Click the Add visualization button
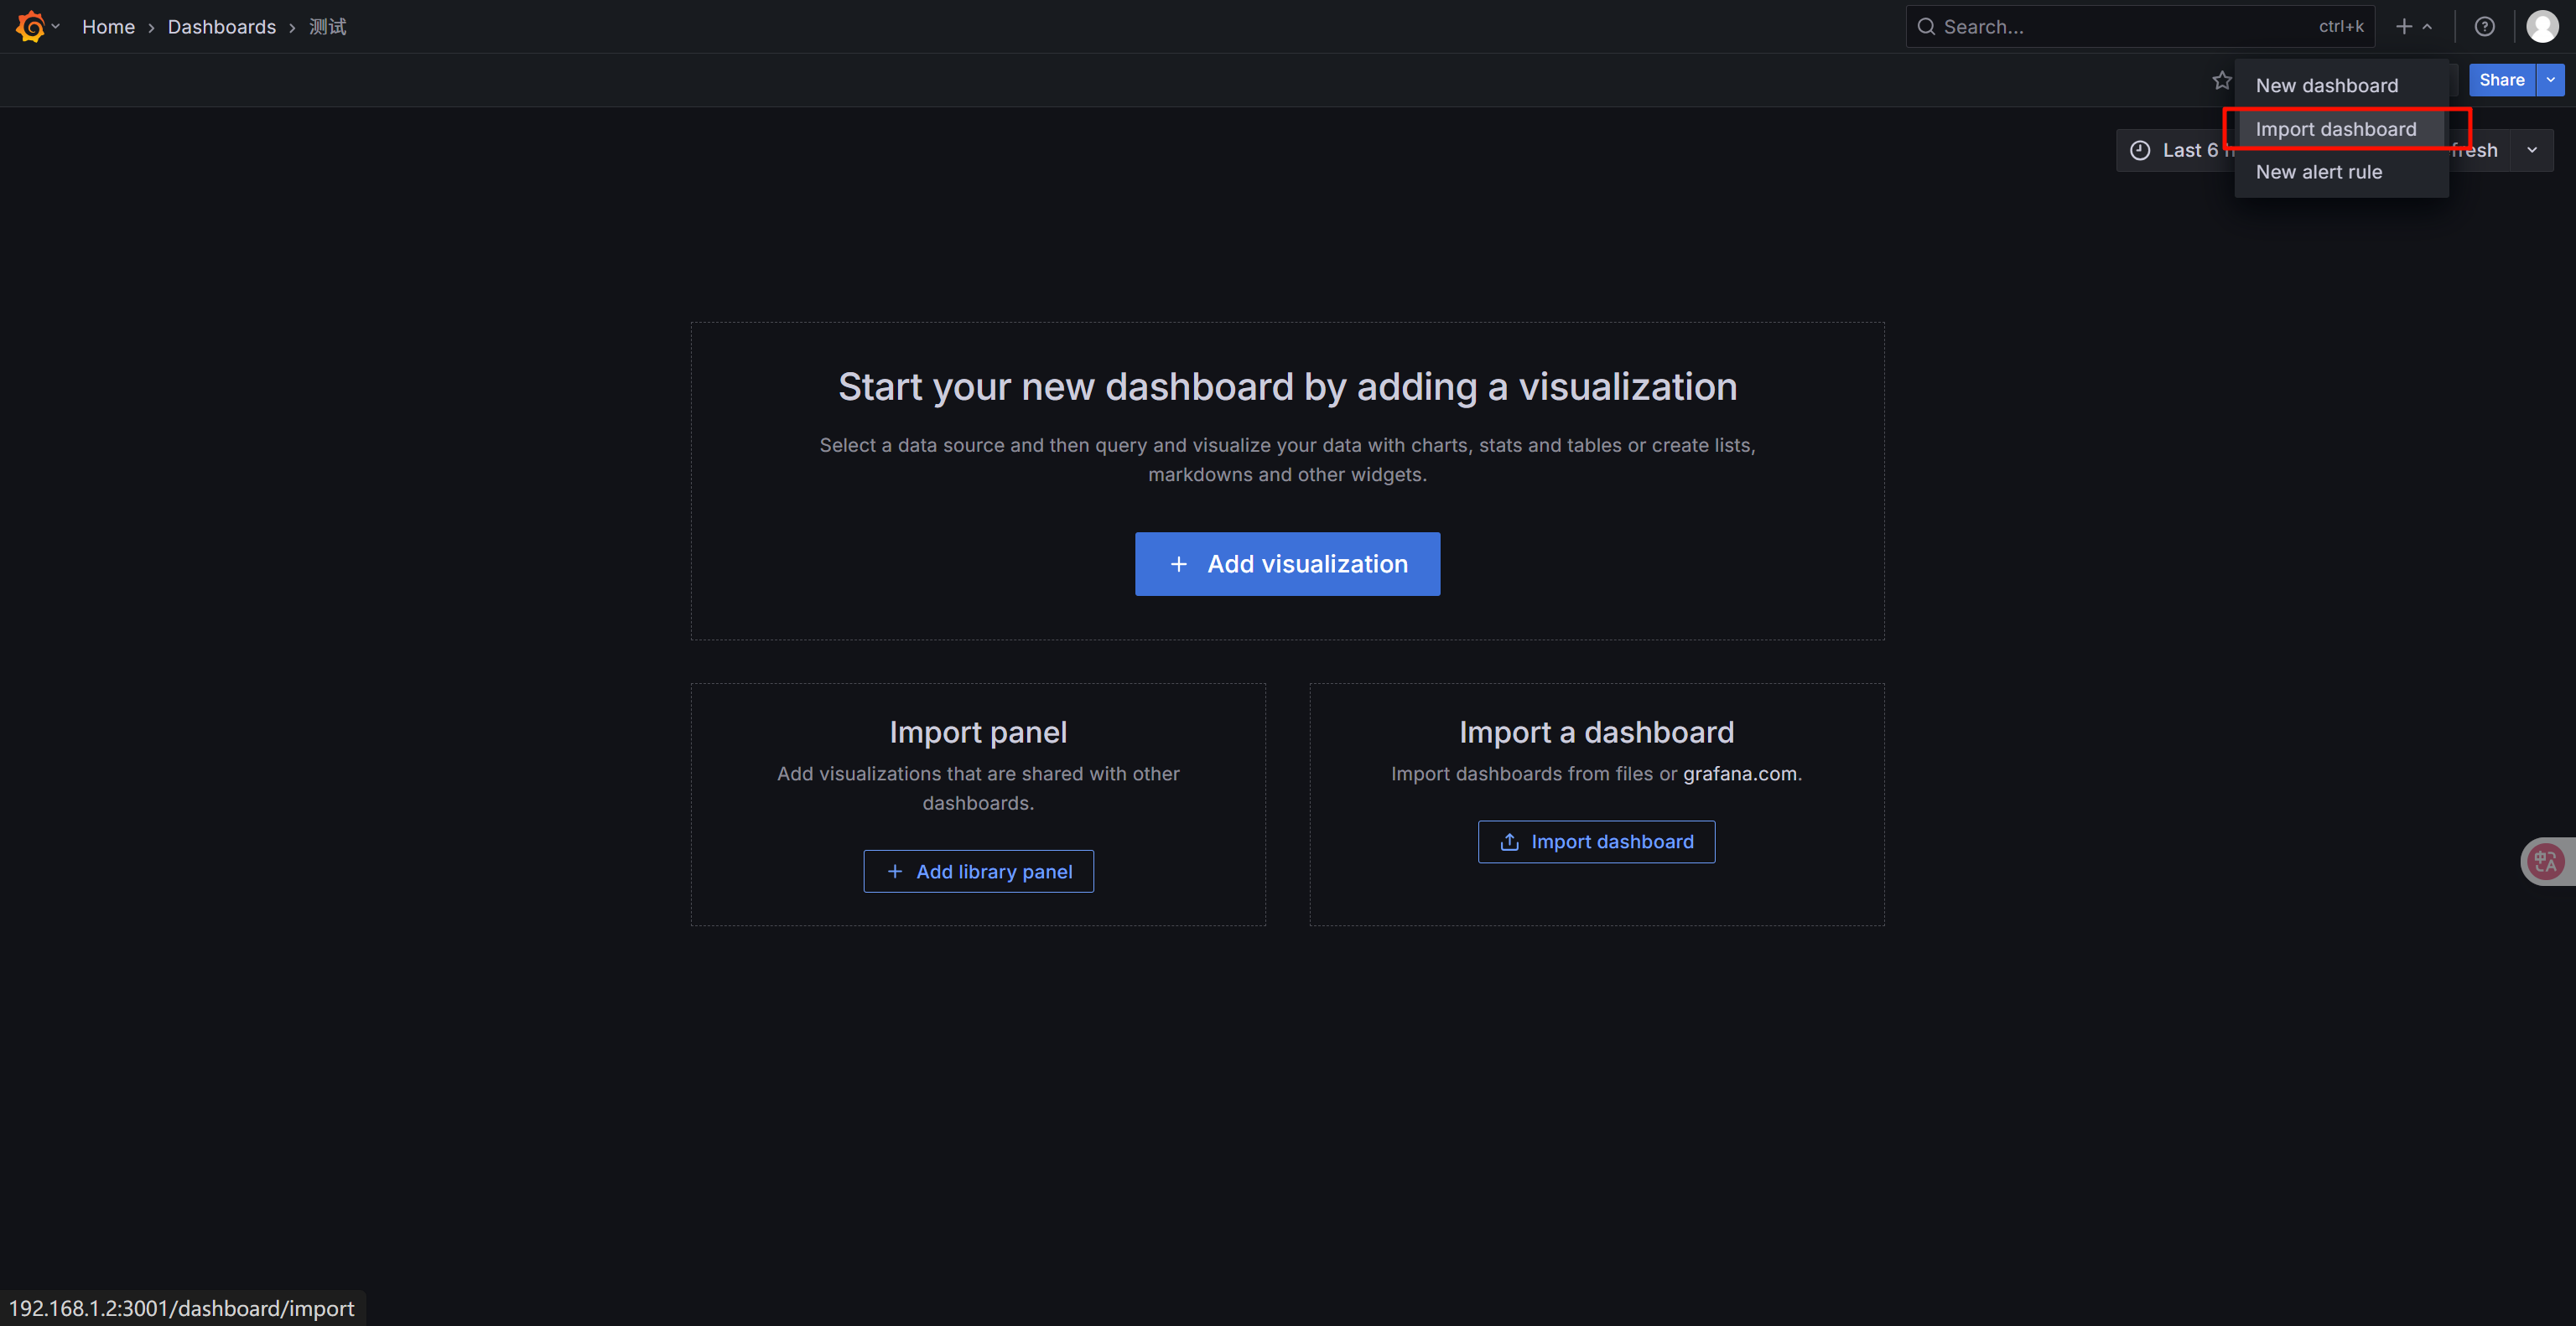 (1287, 563)
